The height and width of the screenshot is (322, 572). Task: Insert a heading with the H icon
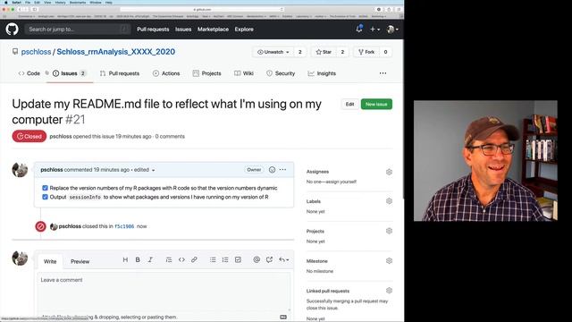(x=125, y=259)
